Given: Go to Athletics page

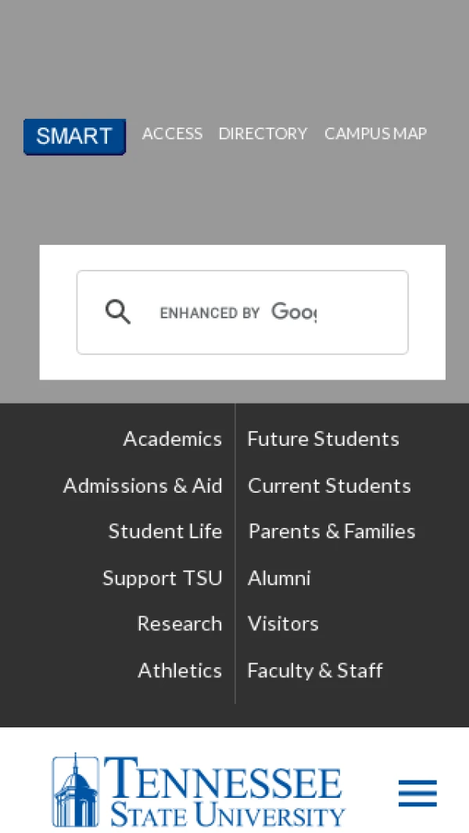Looking at the screenshot, I should pos(180,670).
